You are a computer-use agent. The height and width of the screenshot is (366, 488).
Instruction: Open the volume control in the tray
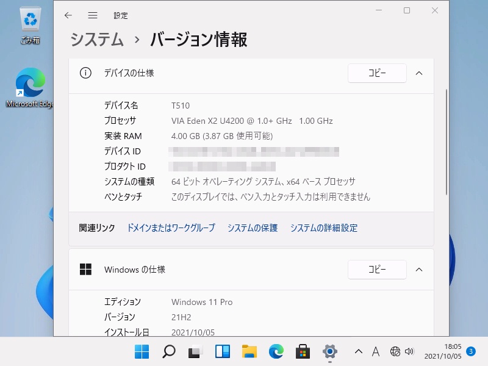pos(409,352)
